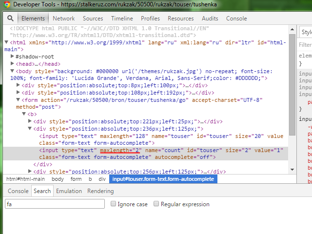Enable the Ignore case checkbox
The height and width of the screenshot is (234, 312).
[114, 204]
